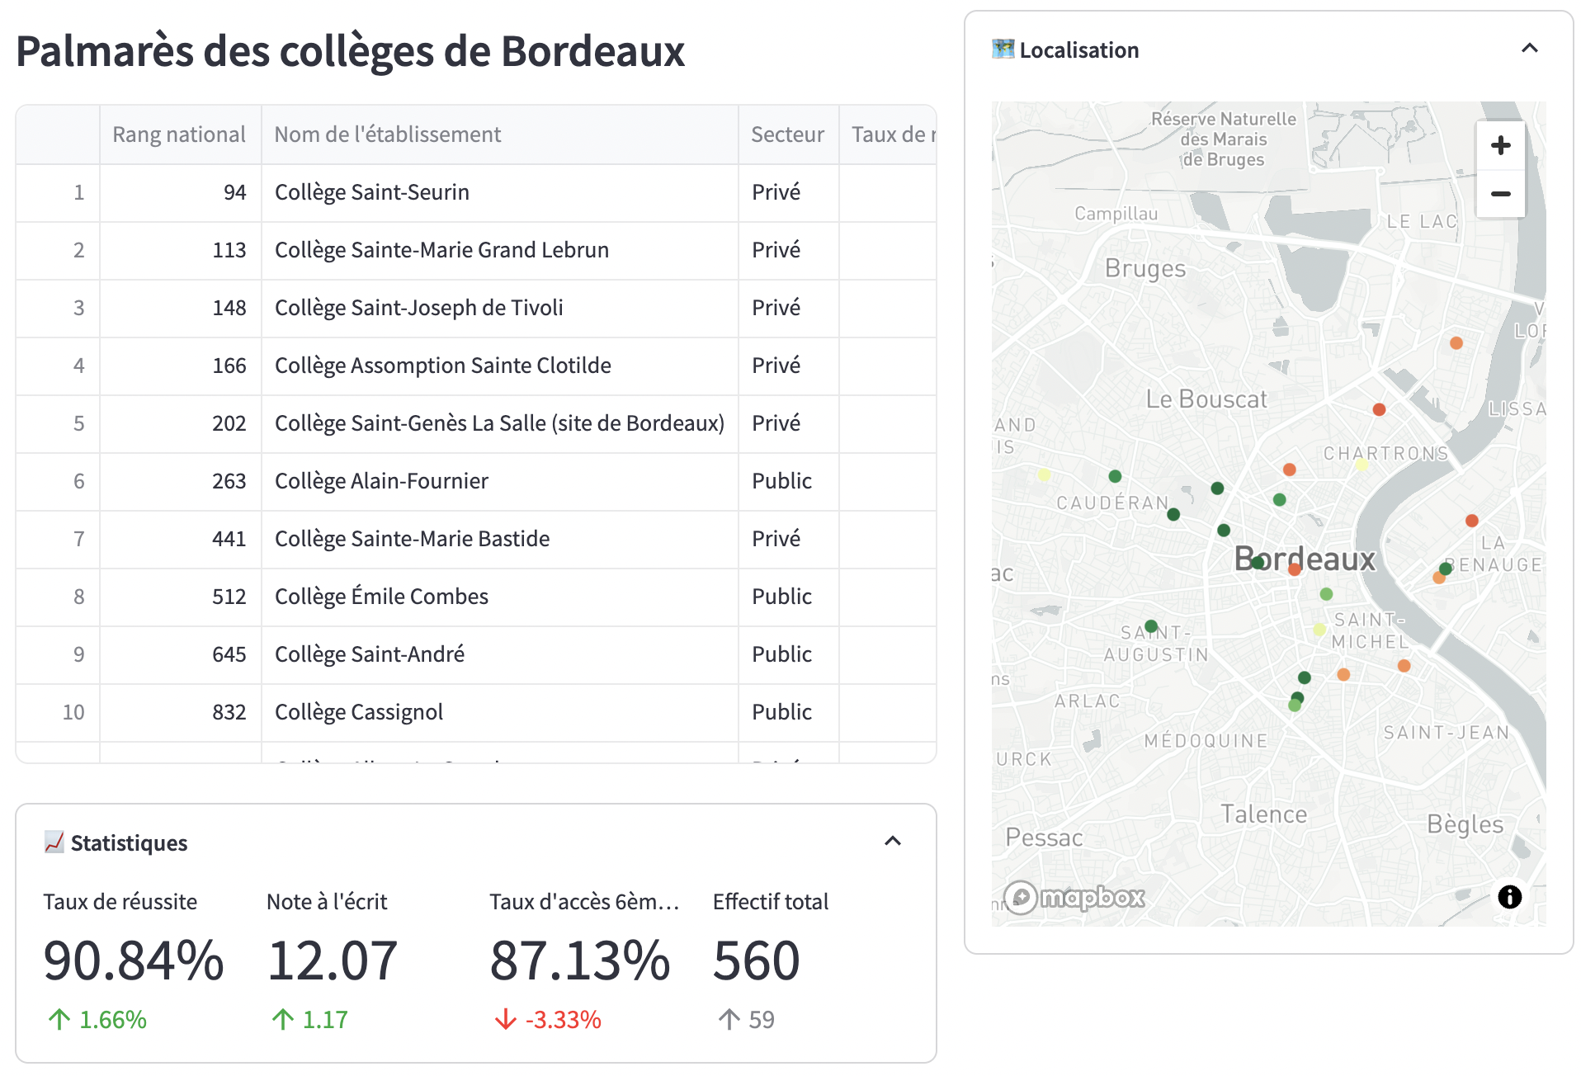Screen dimensions: 1581x1076
Task: Click the Bègles label on map
Action: 1465,824
